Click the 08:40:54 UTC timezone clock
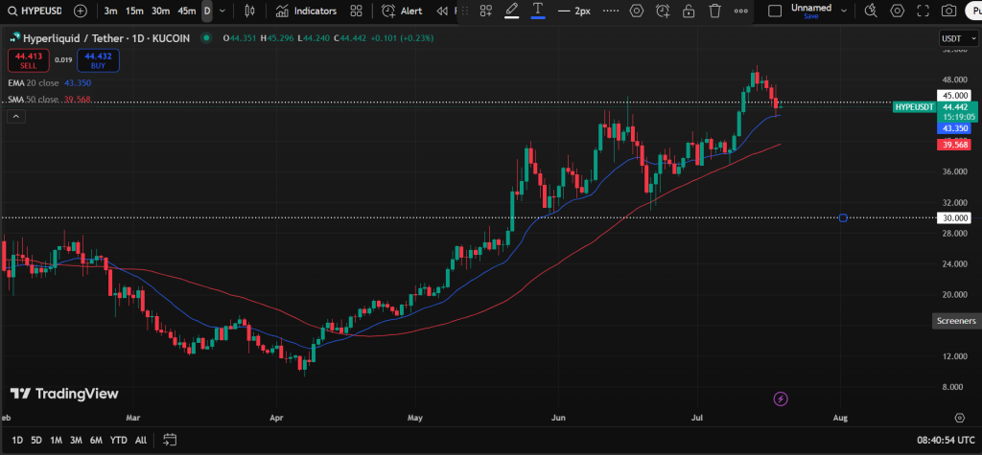The height and width of the screenshot is (455, 982). point(945,440)
